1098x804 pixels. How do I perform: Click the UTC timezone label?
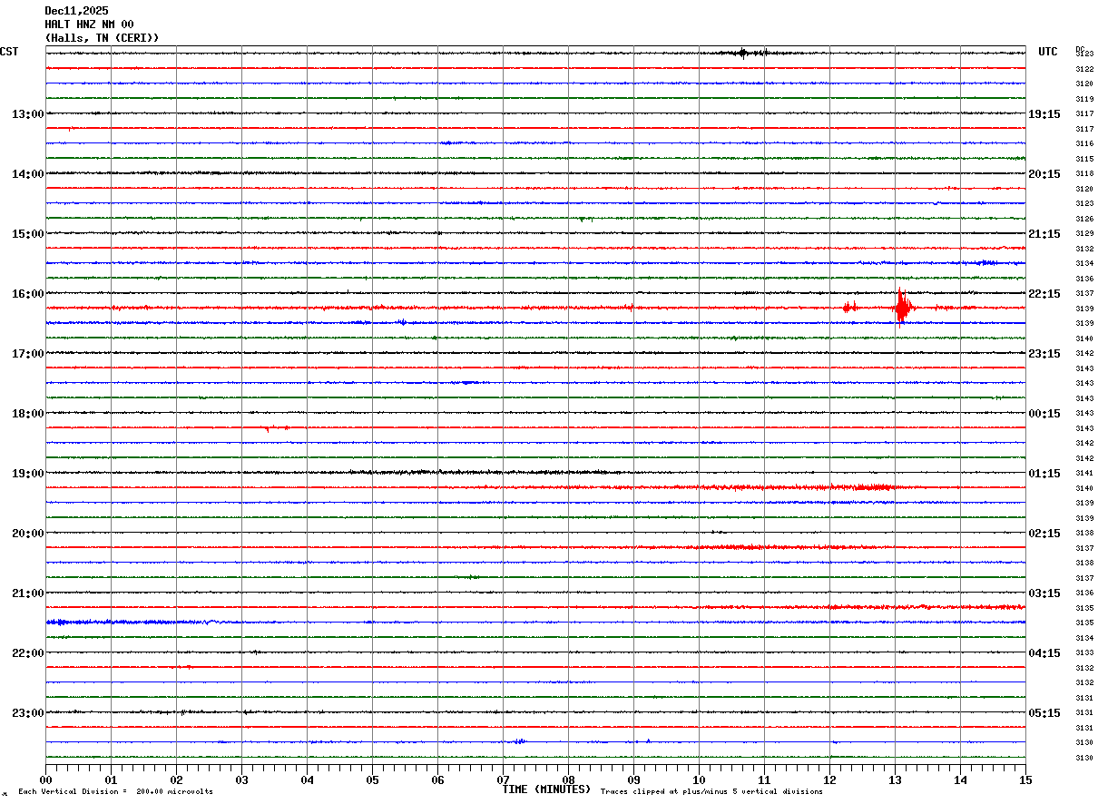point(1048,52)
